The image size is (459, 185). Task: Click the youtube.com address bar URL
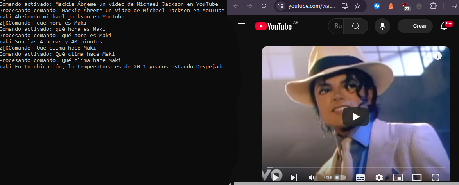click(x=312, y=6)
